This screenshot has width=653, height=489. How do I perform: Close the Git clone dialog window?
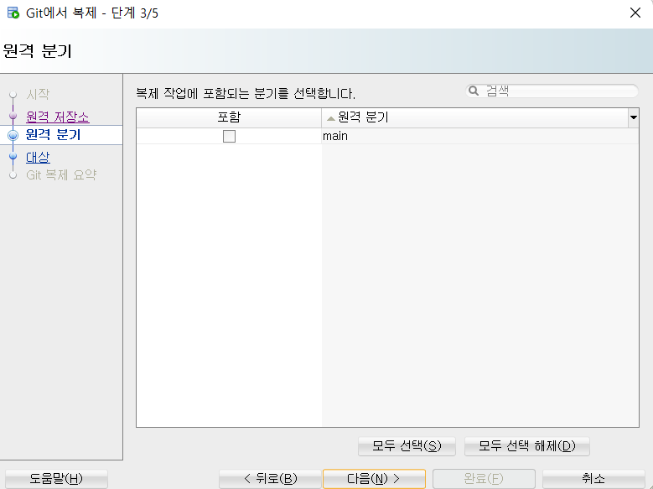pyautogui.click(x=635, y=13)
